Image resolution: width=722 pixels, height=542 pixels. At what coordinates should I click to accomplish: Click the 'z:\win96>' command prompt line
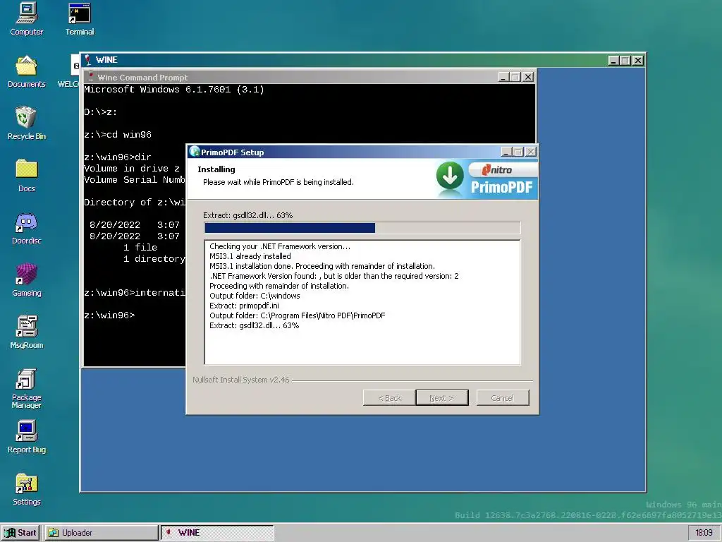pyautogui.click(x=109, y=315)
